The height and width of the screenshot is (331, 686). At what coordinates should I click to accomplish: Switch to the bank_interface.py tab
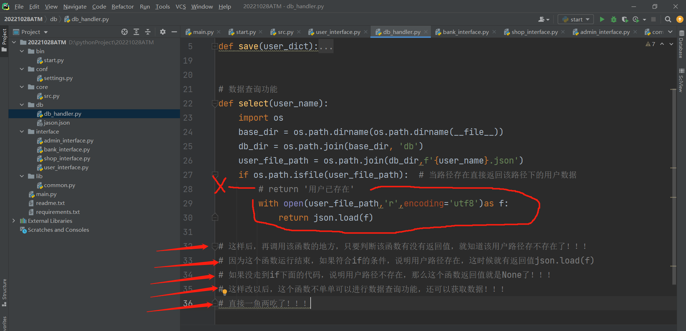click(466, 32)
